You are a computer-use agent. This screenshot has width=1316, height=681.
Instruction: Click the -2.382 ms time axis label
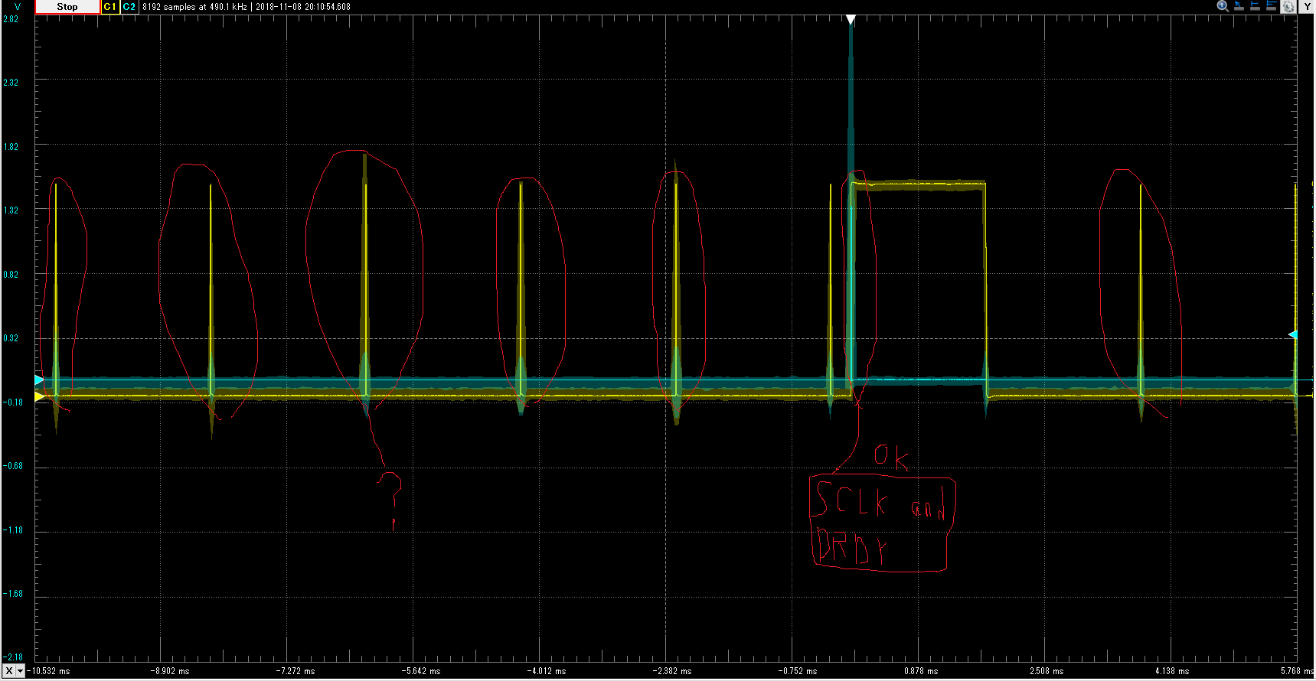point(672,671)
